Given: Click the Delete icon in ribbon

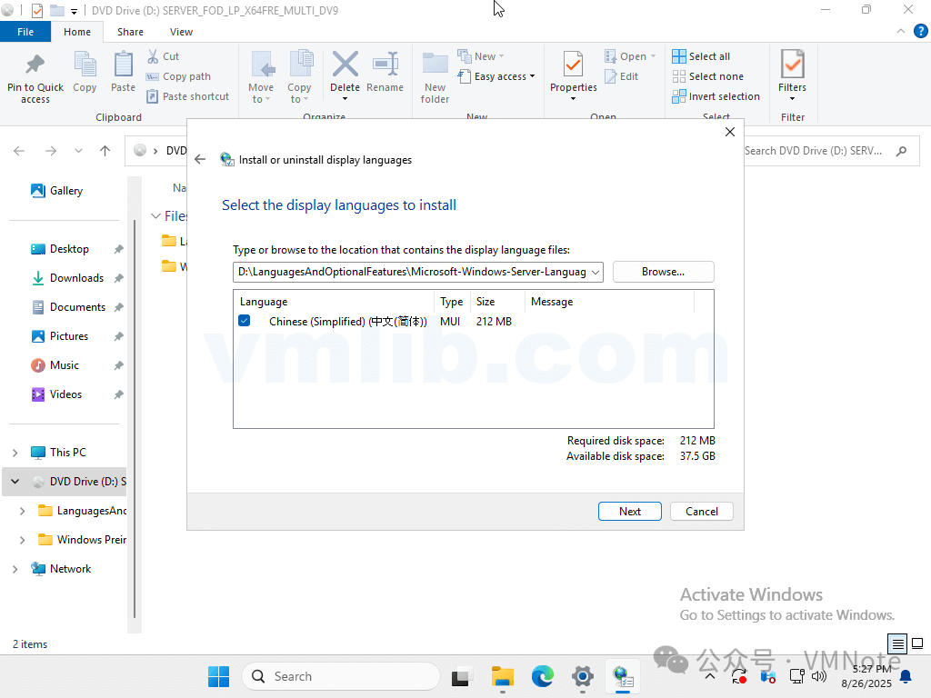Looking at the screenshot, I should [345, 65].
